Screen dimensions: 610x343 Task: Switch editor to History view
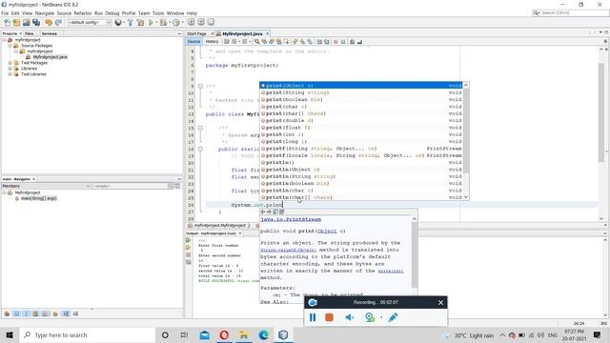[x=212, y=42]
